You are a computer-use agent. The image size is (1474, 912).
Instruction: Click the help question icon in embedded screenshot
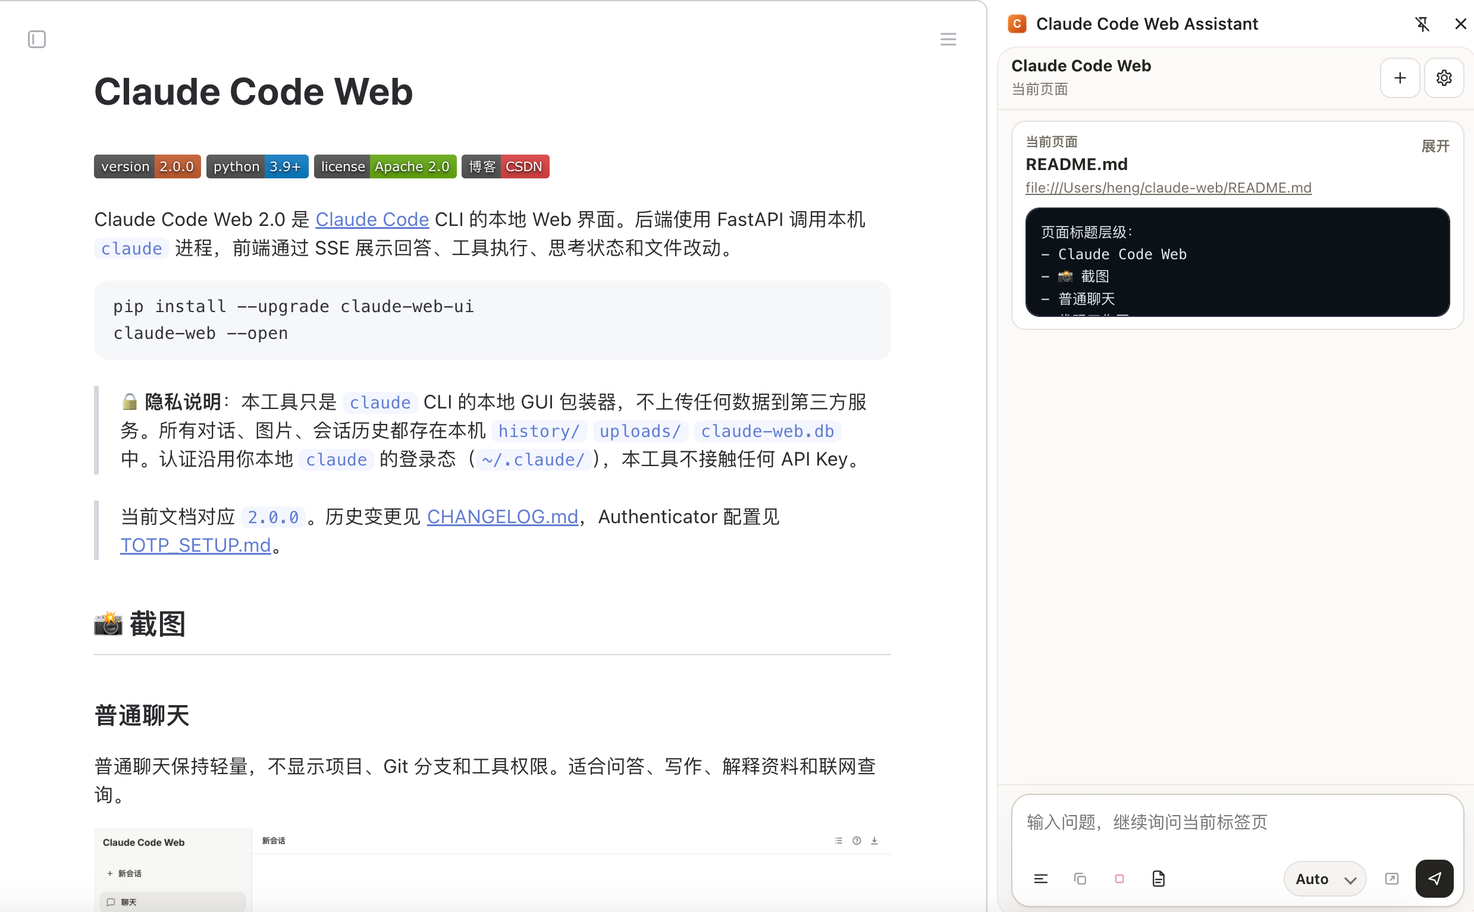coord(856,841)
